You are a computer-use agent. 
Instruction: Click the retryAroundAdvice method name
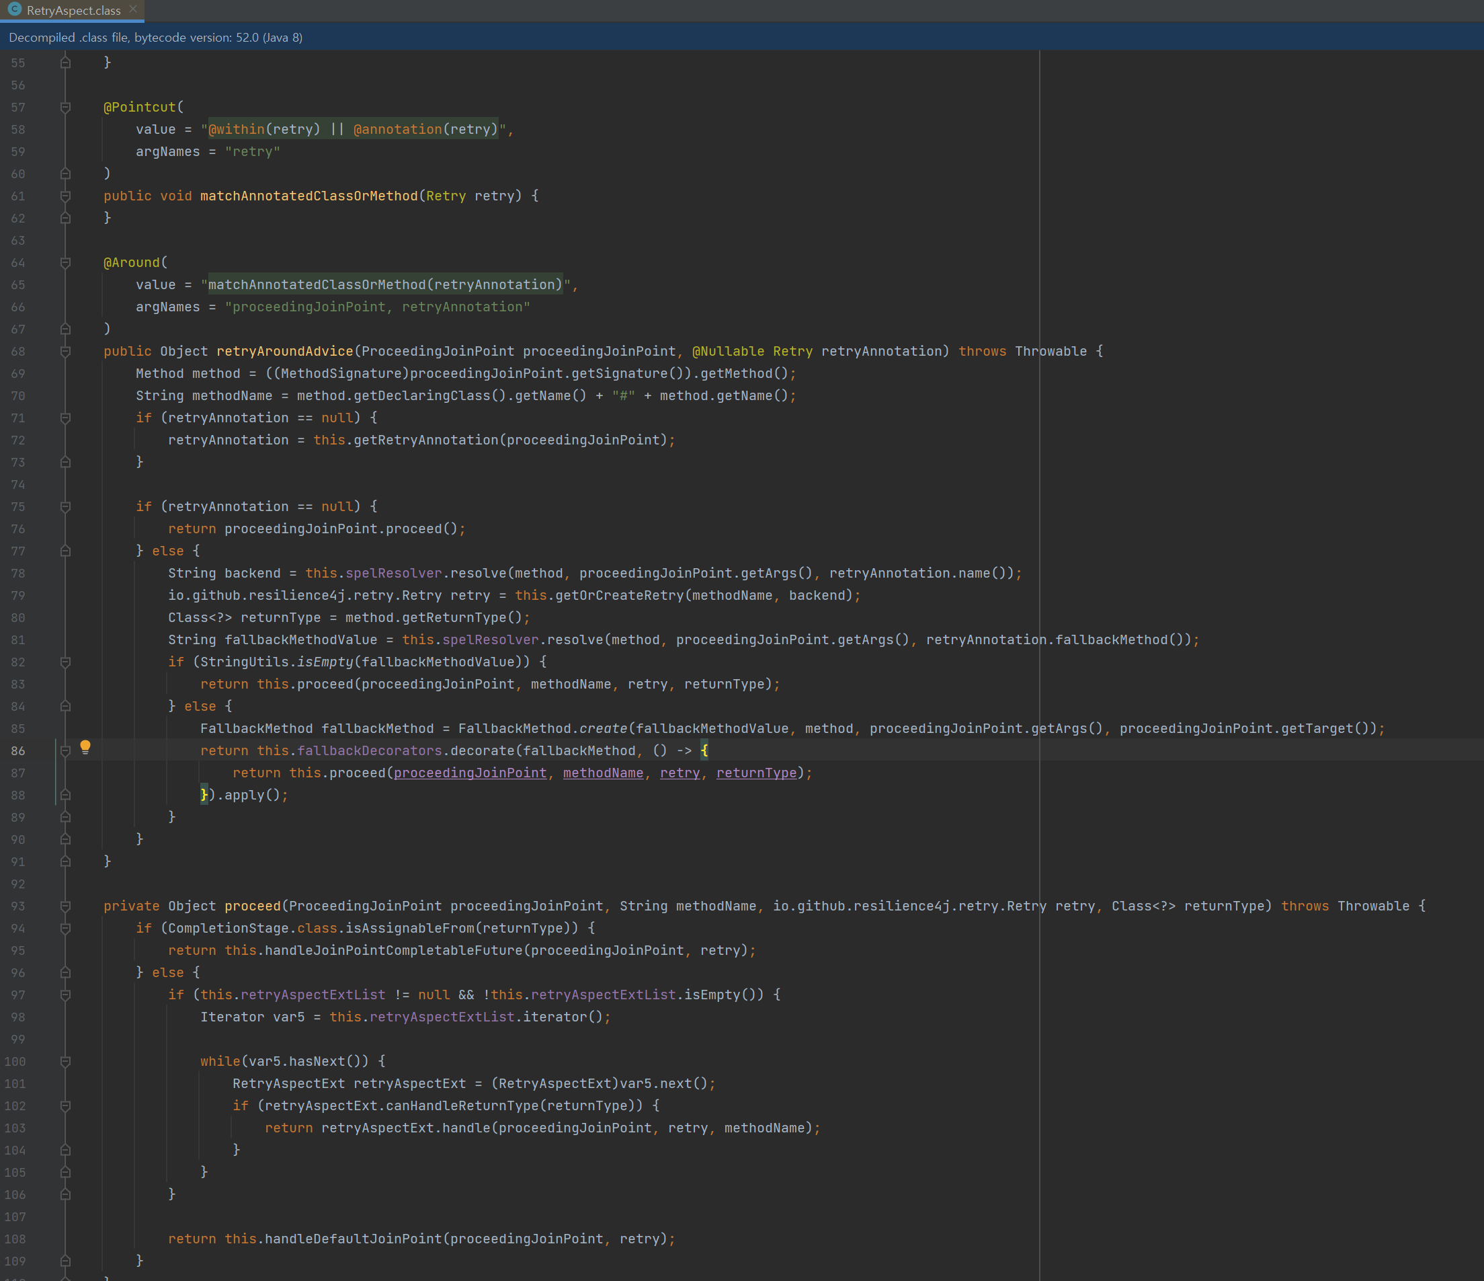(285, 352)
